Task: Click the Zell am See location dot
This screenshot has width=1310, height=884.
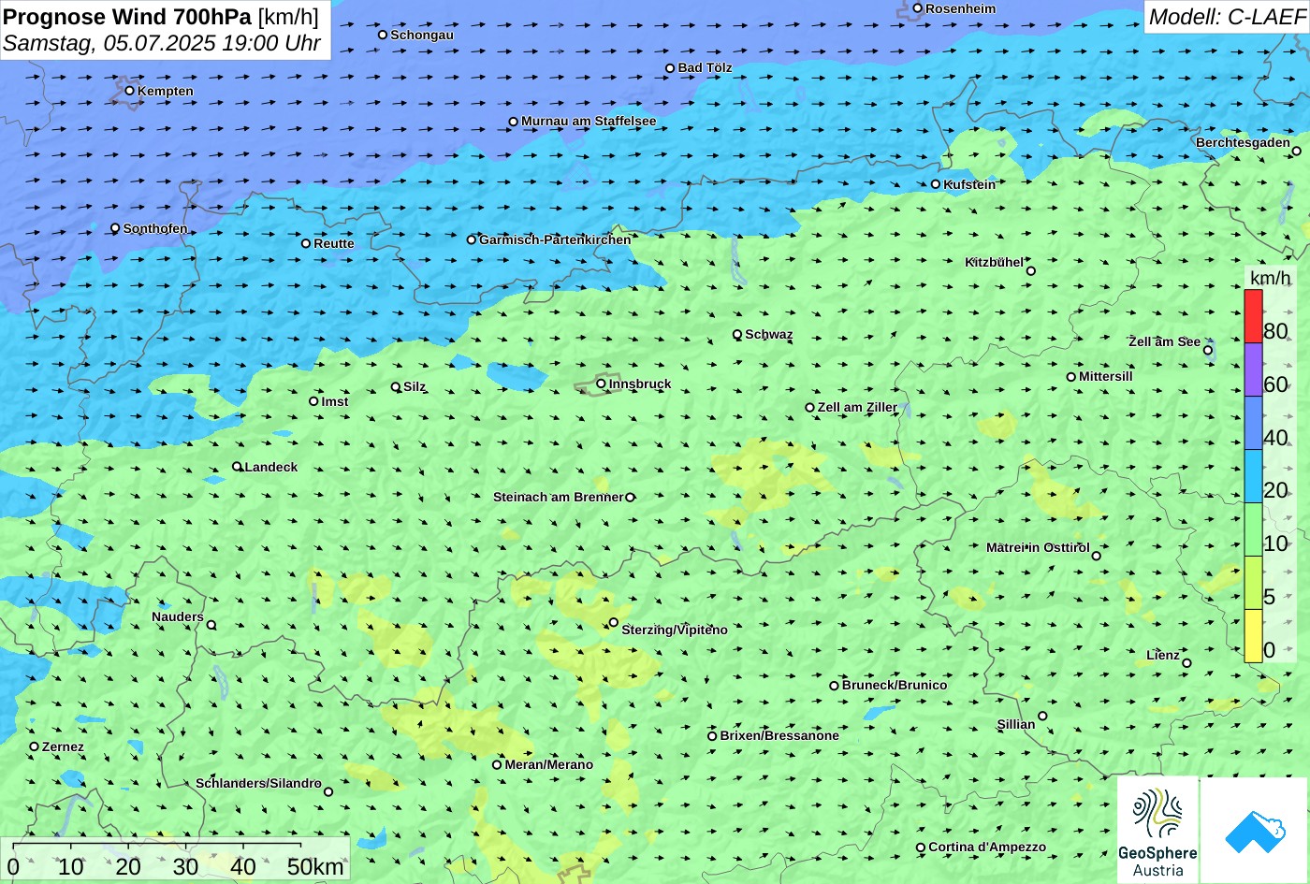Action: point(1208,351)
